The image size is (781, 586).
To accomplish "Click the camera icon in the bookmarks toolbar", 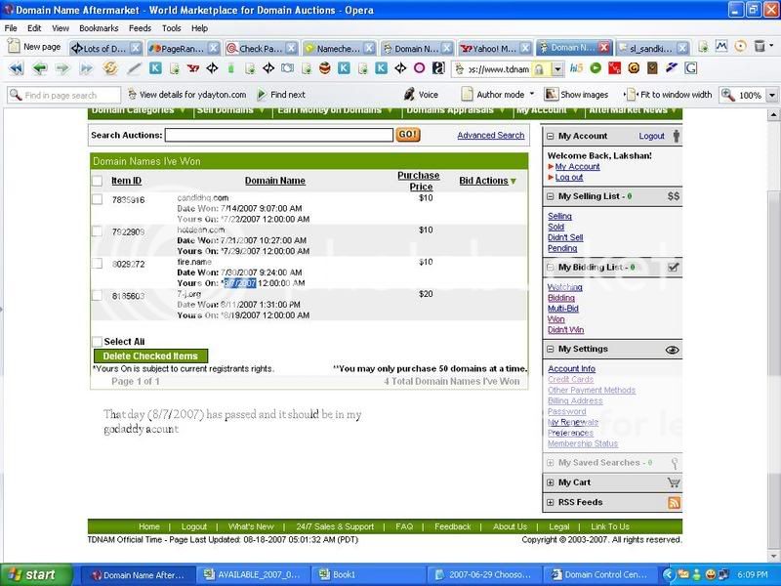I will tap(287, 68).
